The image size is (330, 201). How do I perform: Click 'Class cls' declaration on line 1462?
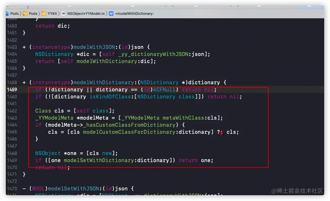pos(49,111)
